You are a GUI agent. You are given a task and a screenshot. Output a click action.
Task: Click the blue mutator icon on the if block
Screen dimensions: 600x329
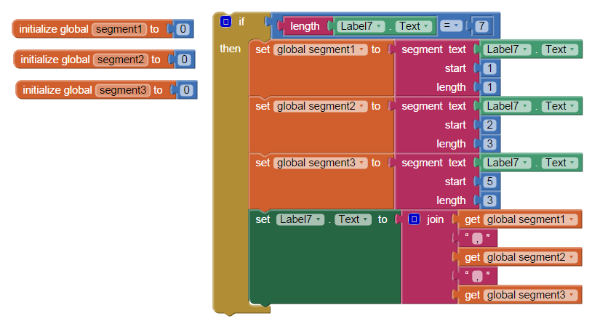pos(225,22)
